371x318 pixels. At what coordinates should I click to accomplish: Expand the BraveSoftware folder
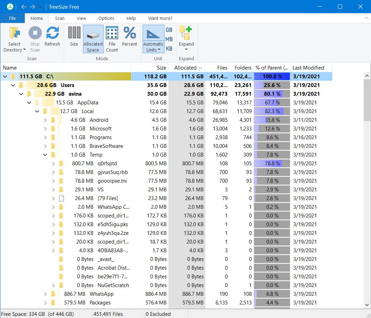(45, 146)
